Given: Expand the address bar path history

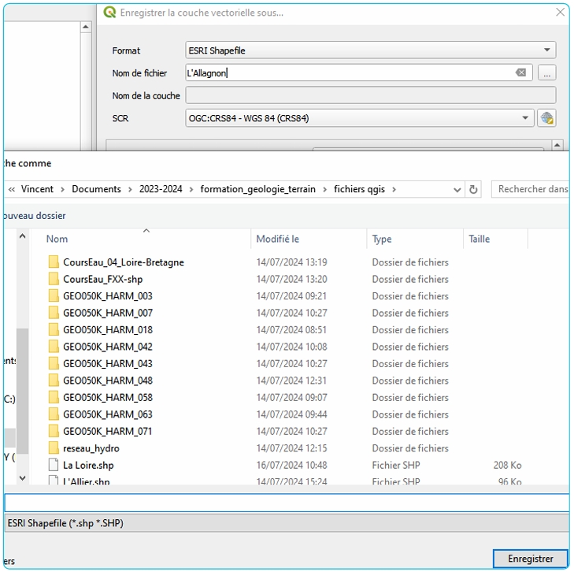Looking at the screenshot, I should [x=457, y=190].
